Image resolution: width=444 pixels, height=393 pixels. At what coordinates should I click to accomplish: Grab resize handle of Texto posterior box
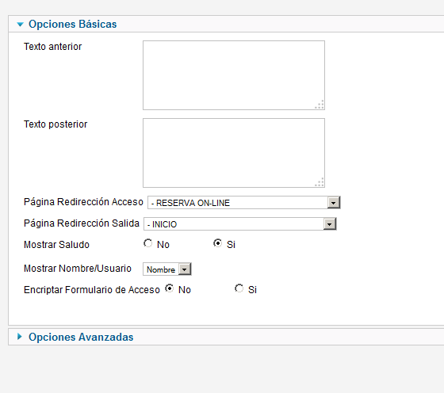320,182
